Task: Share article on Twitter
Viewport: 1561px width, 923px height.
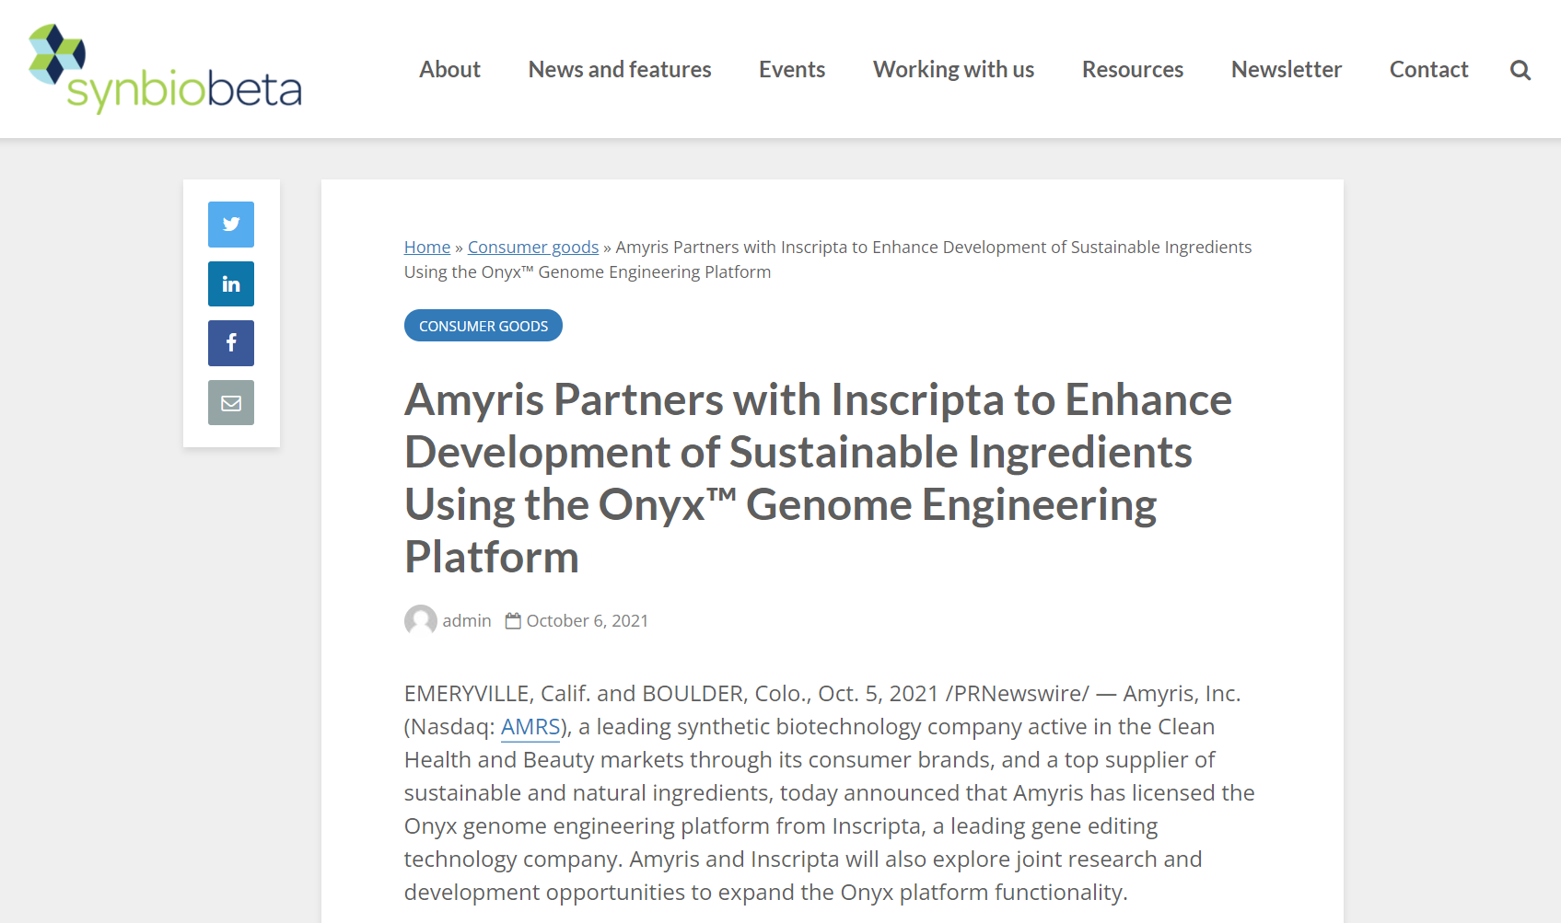Action: click(231, 225)
